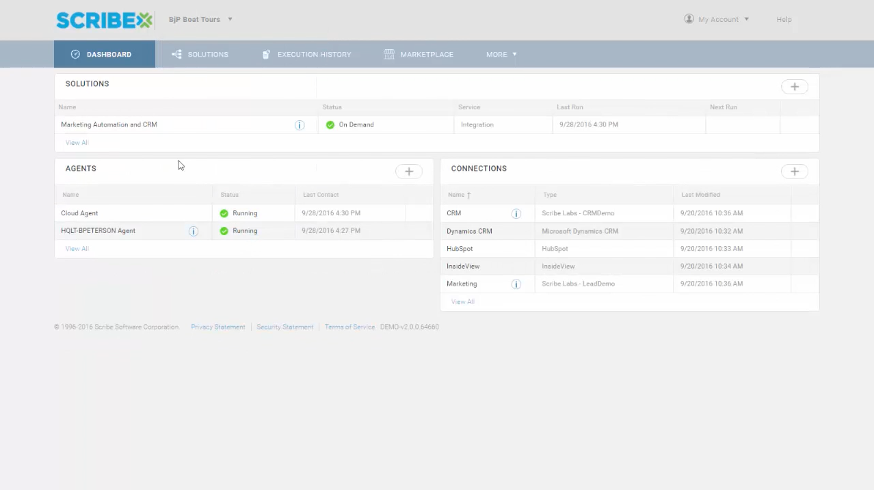This screenshot has width=874, height=490.
Task: Click the My Account user icon
Action: pyautogui.click(x=689, y=19)
